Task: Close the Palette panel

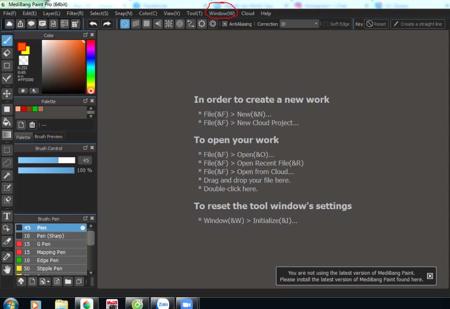Action: click(92, 101)
